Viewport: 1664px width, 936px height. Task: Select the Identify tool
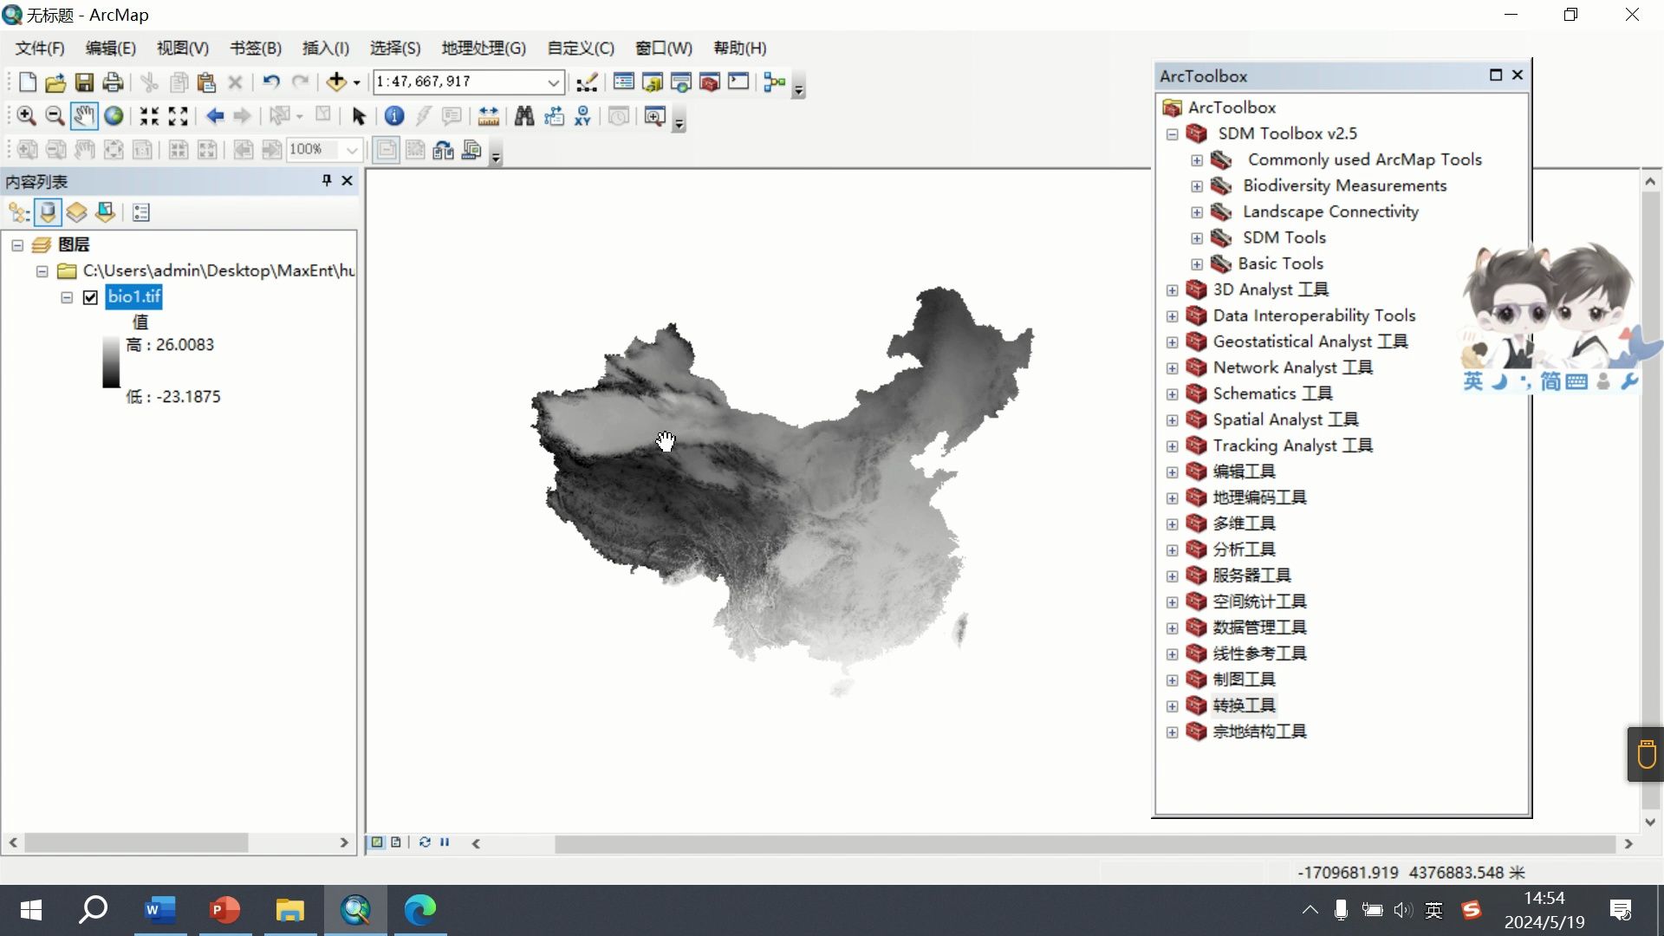(x=394, y=116)
